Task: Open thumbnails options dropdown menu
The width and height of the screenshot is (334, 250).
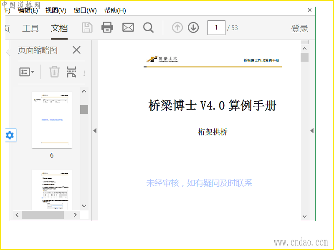Action: tap(27, 72)
